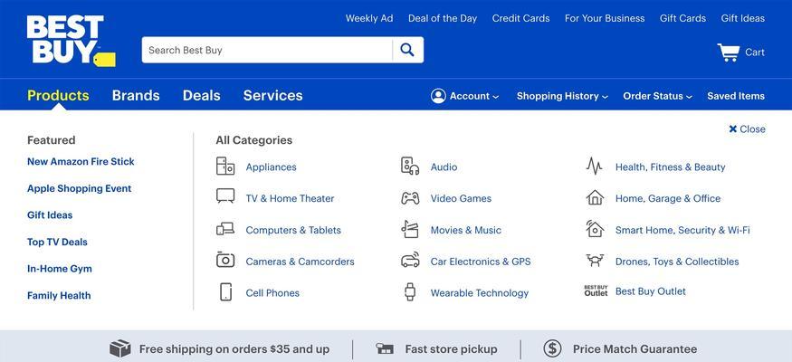Open the Credit Cards link
Screen dimensions: 792x362
coord(520,18)
